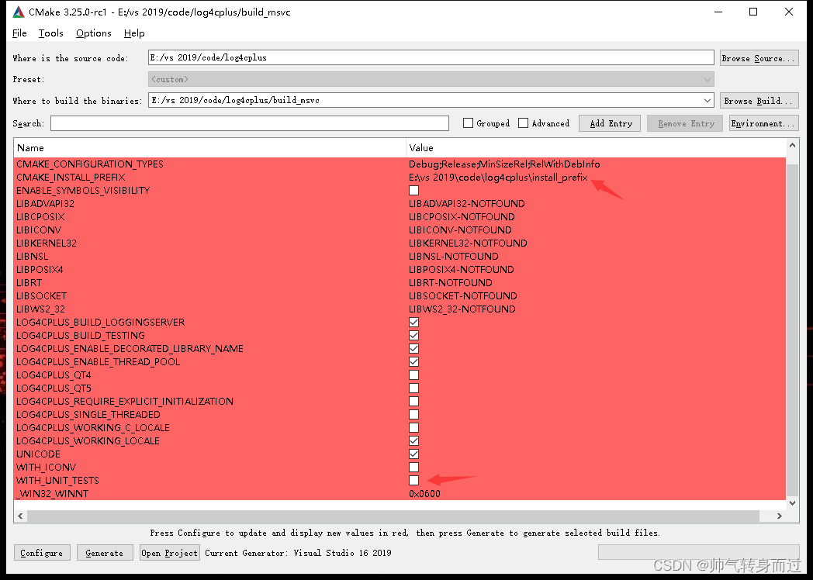Uncheck LOG4CPLUS_ENABLE_DECORATED_LIBRARY_NAME checkbox
The image size is (813, 580).
(413, 349)
